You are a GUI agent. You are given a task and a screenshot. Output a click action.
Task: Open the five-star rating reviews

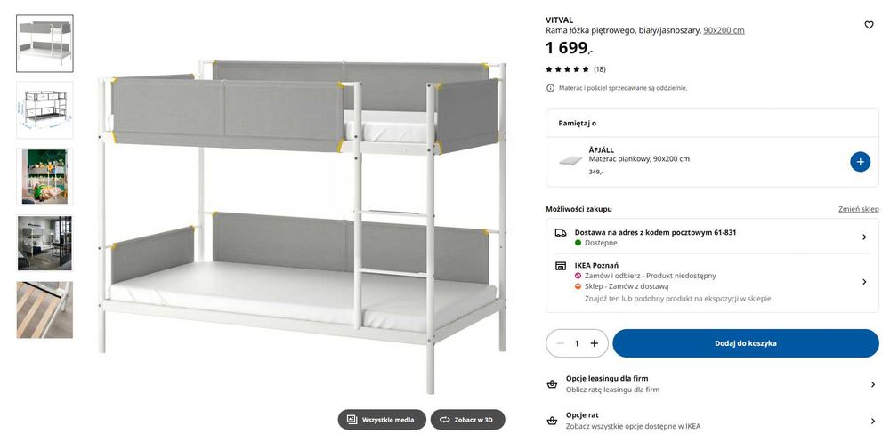point(575,69)
